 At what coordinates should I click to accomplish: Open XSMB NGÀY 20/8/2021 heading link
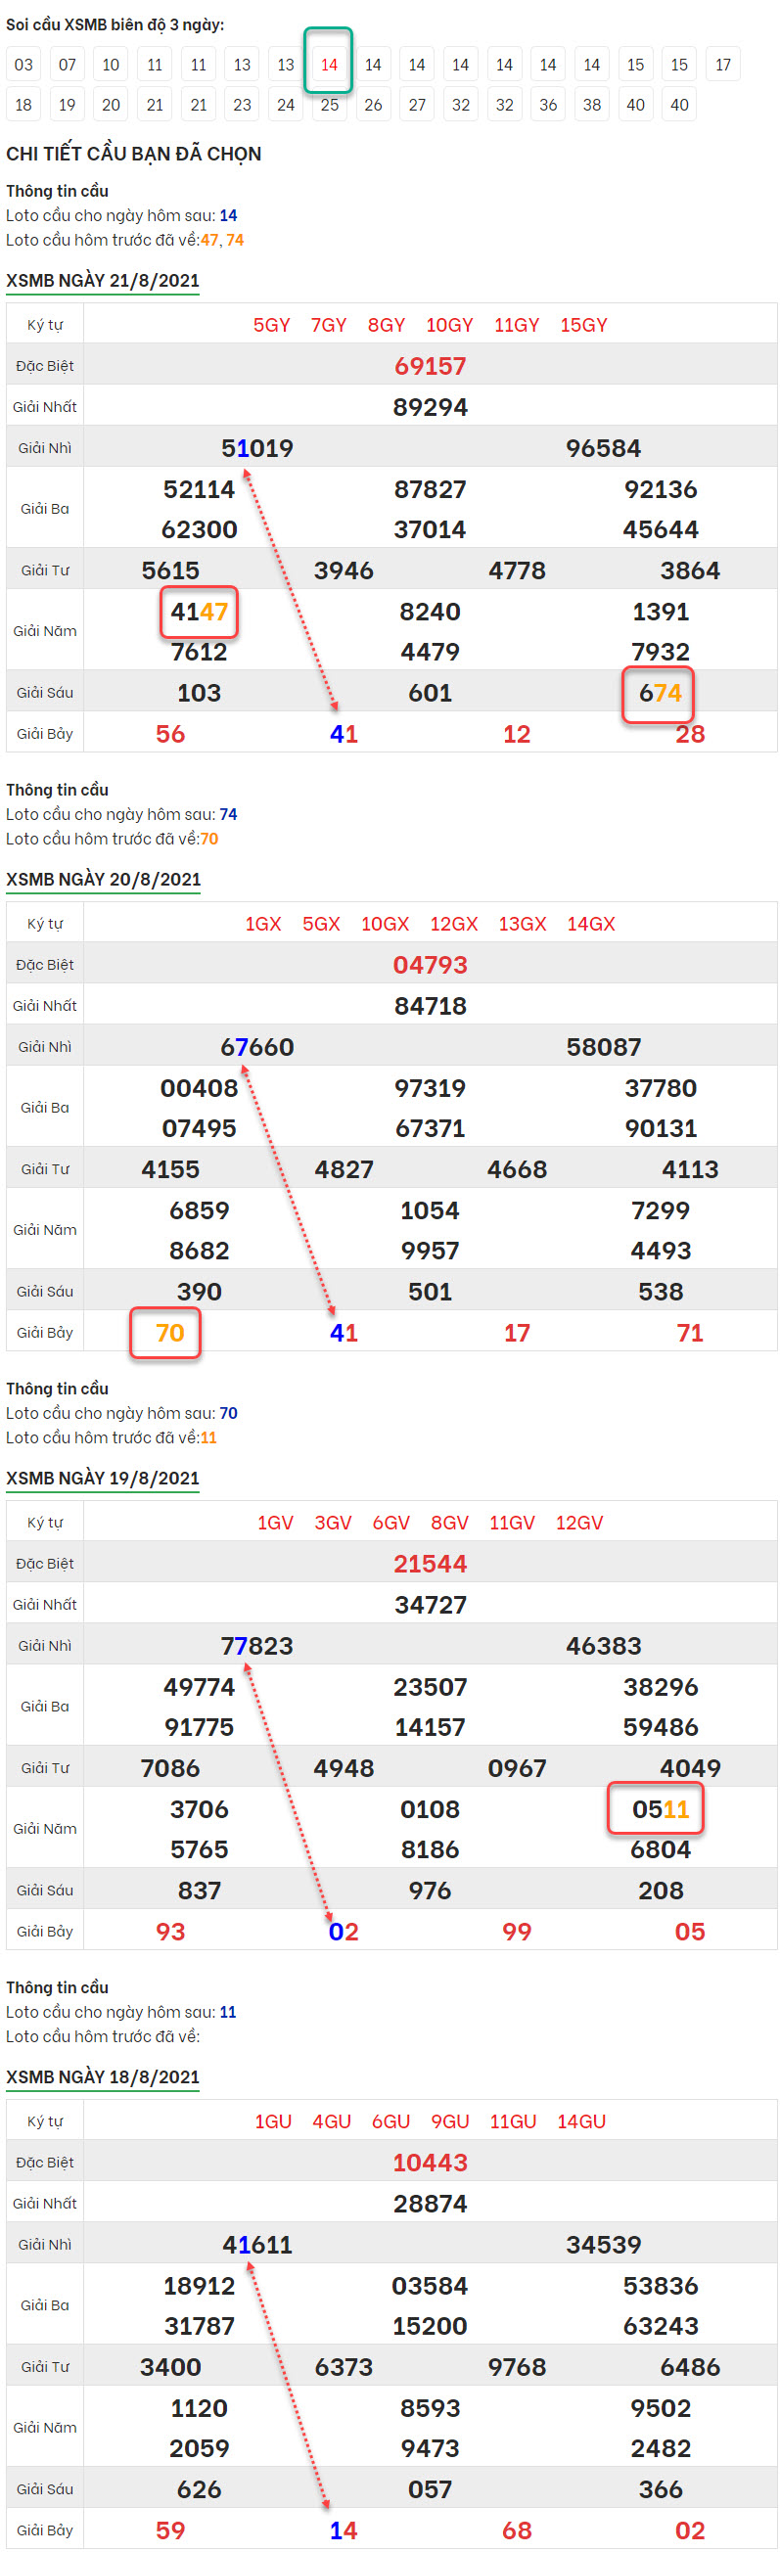point(103,879)
